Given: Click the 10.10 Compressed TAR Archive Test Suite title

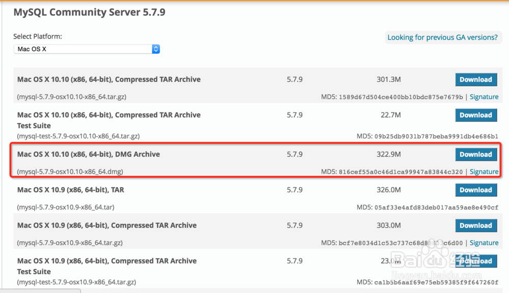Looking at the screenshot, I should pos(109,120).
